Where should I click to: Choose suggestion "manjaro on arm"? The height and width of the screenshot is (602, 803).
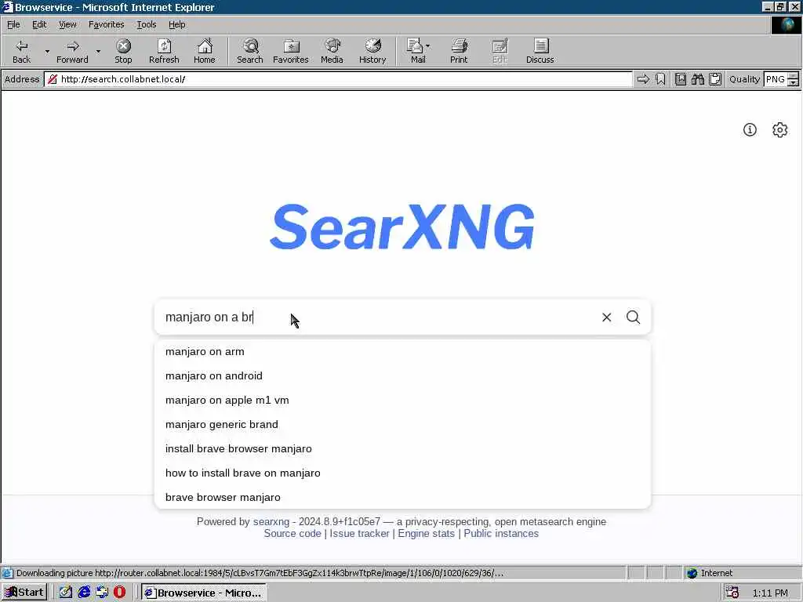pyautogui.click(x=402, y=352)
